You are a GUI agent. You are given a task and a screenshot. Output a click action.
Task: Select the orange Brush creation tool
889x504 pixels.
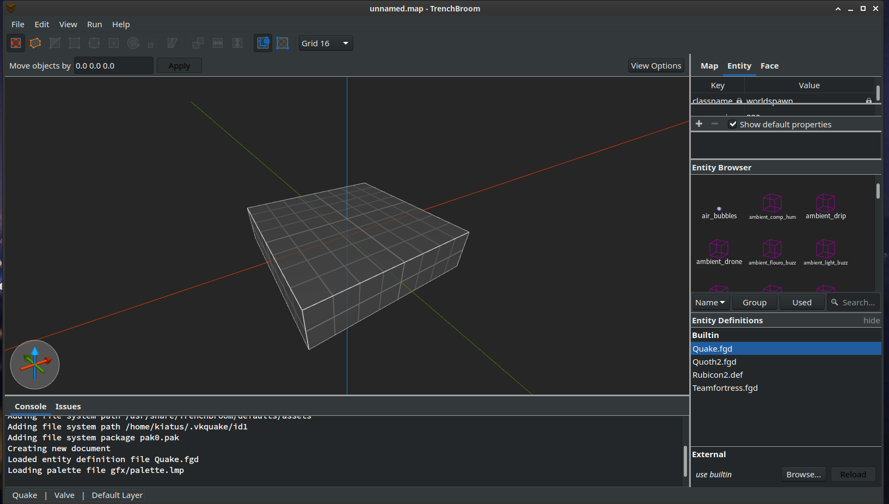pos(35,43)
